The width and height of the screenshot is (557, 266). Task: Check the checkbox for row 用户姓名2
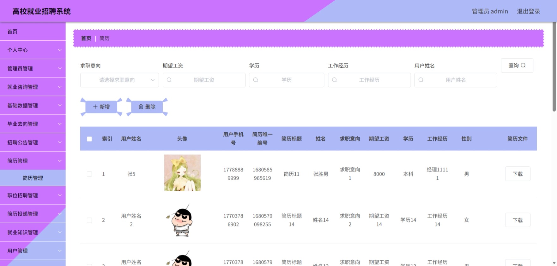(89, 220)
